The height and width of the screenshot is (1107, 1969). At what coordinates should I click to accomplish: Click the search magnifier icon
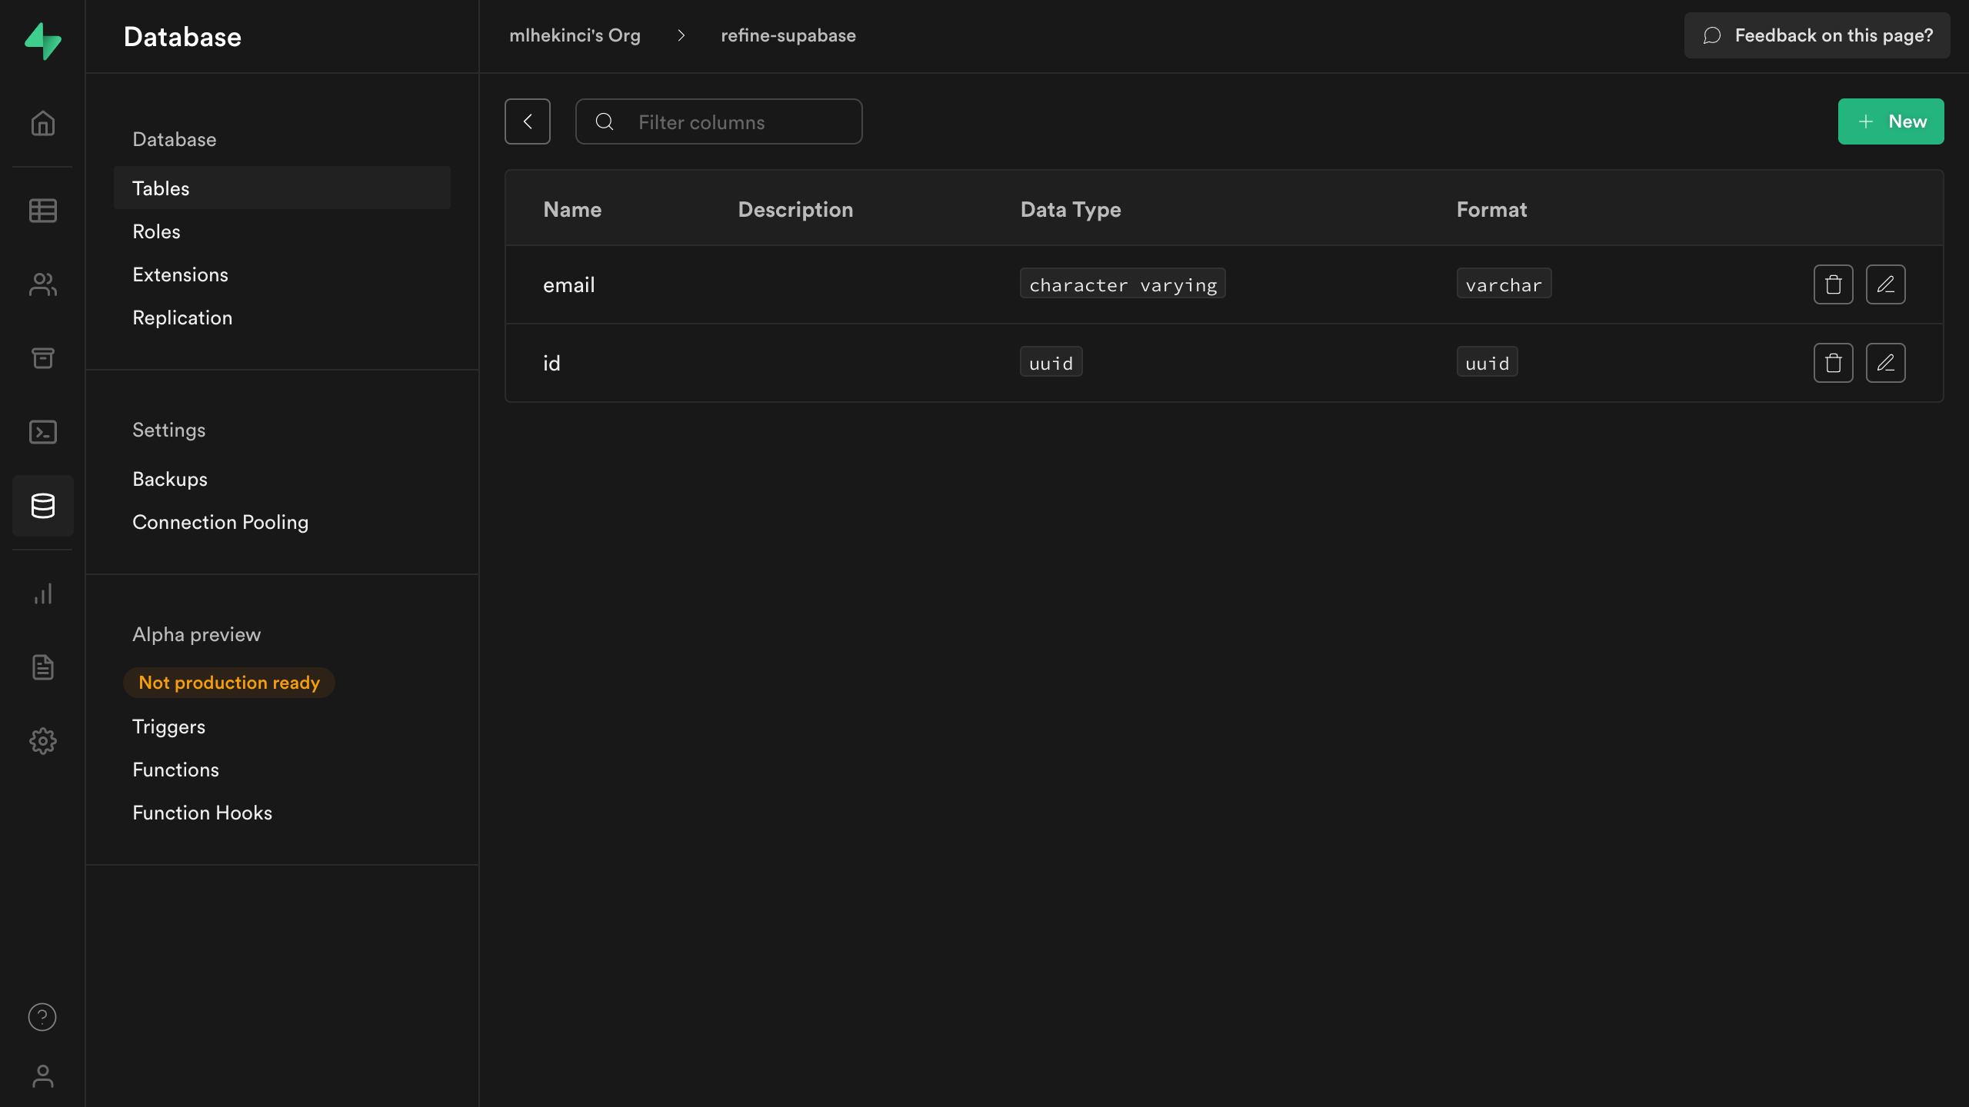tap(605, 121)
